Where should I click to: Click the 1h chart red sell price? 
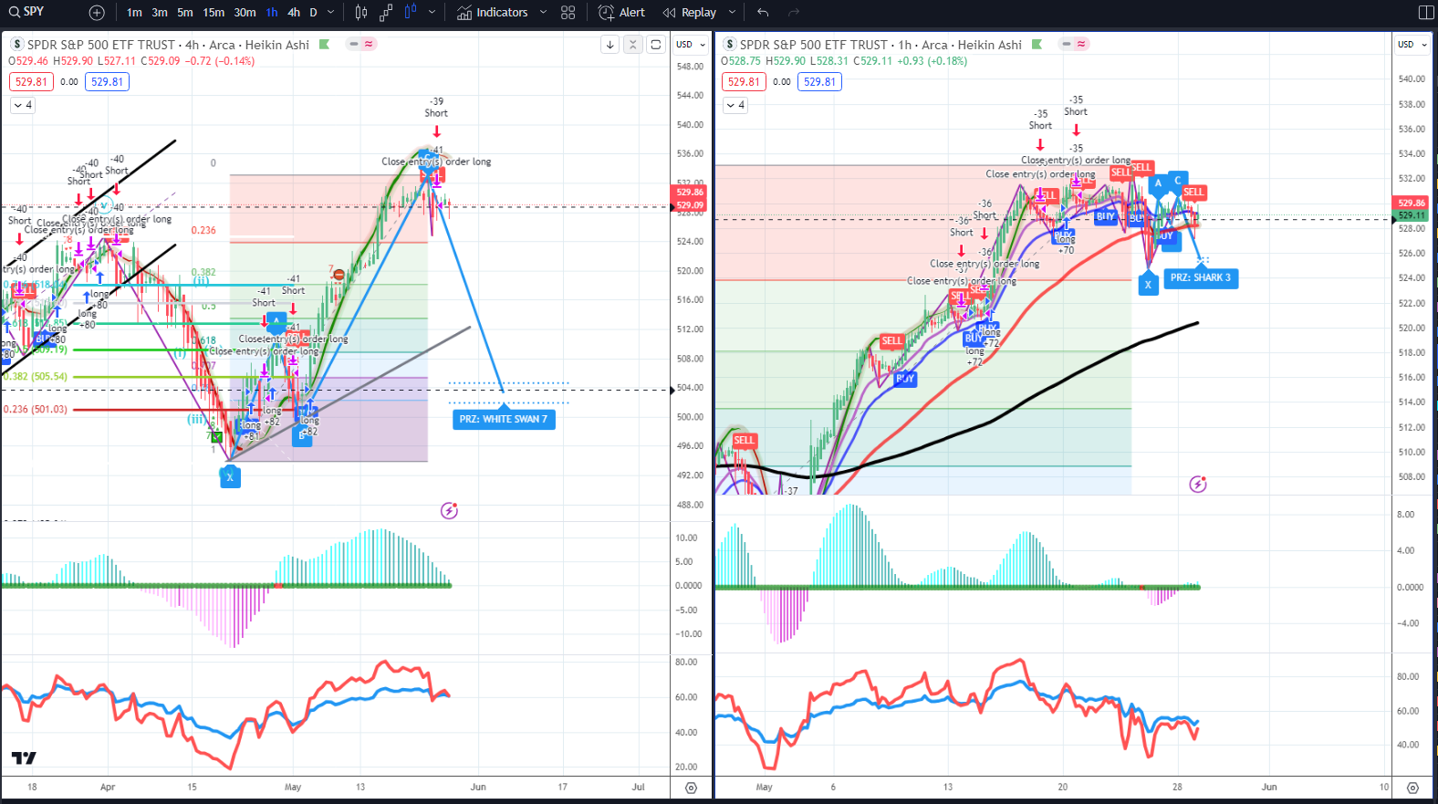pyautogui.click(x=744, y=81)
